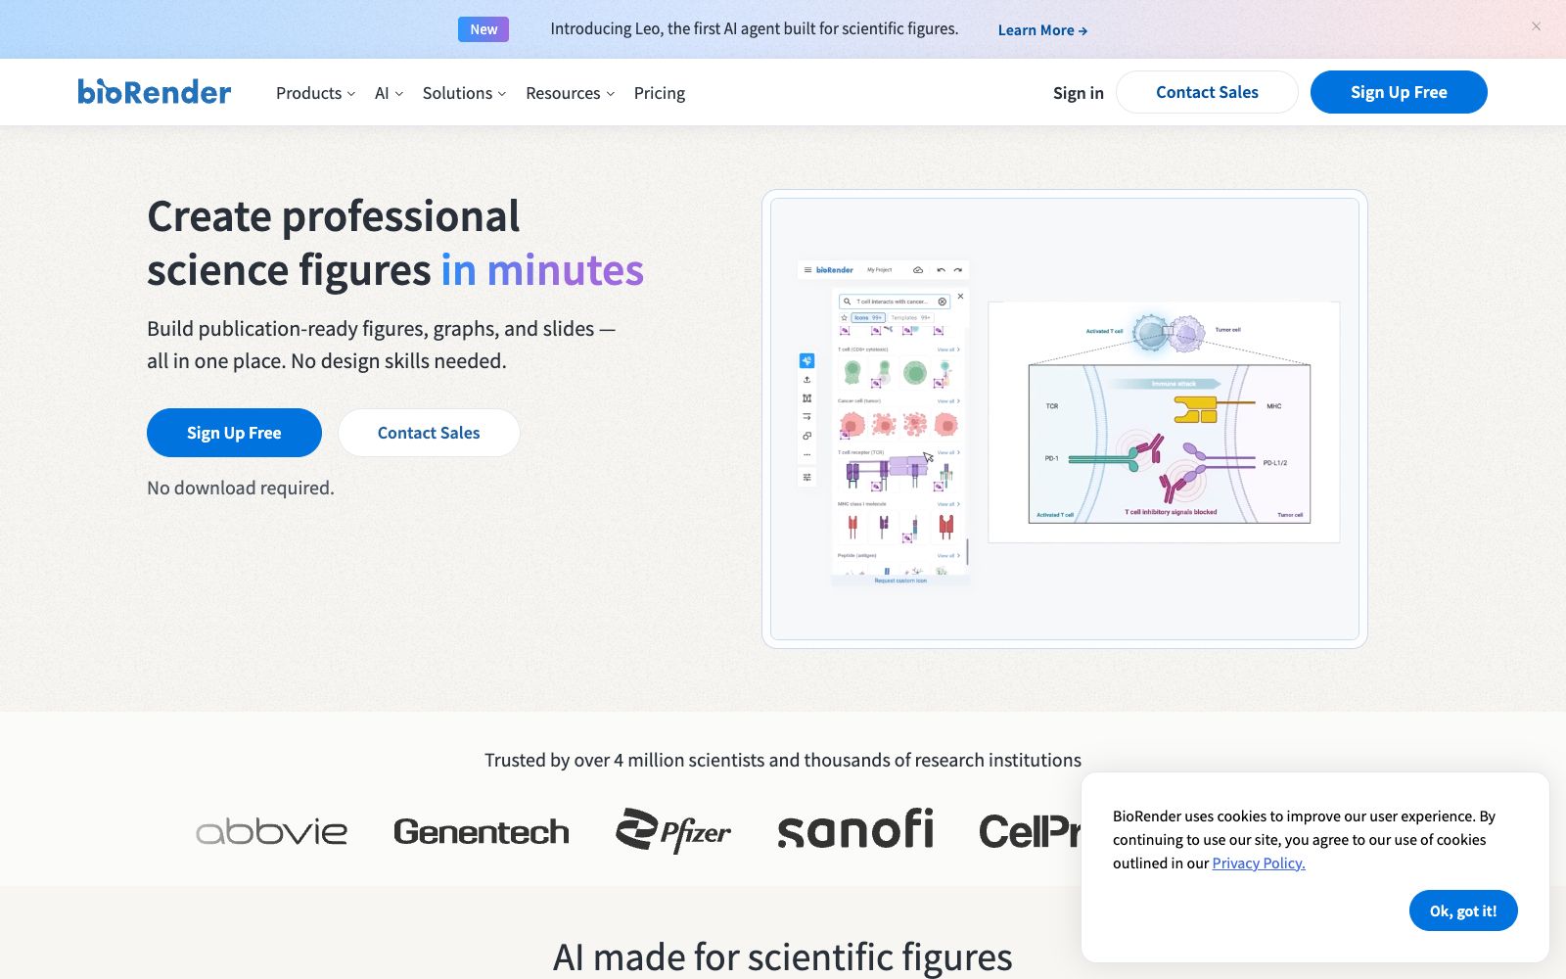The width and height of the screenshot is (1566, 979).
Task: Click the T cell diagram canvas in the demo
Action: (x=1164, y=422)
